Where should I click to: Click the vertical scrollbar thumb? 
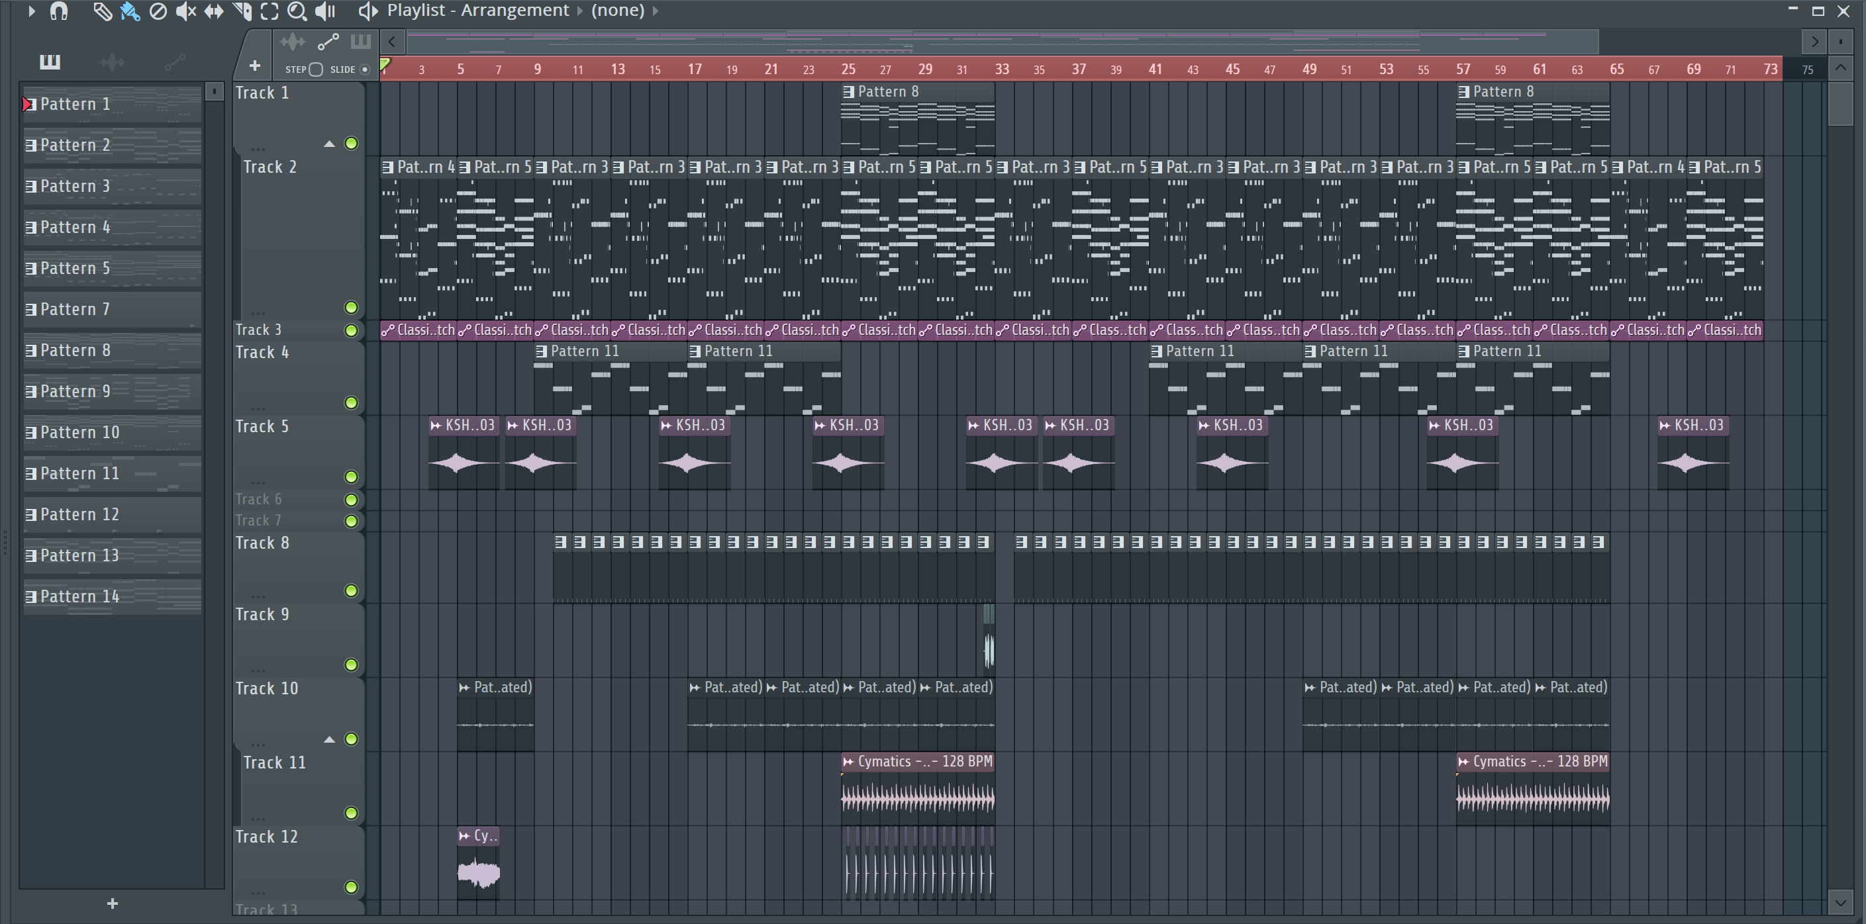pos(1841,103)
